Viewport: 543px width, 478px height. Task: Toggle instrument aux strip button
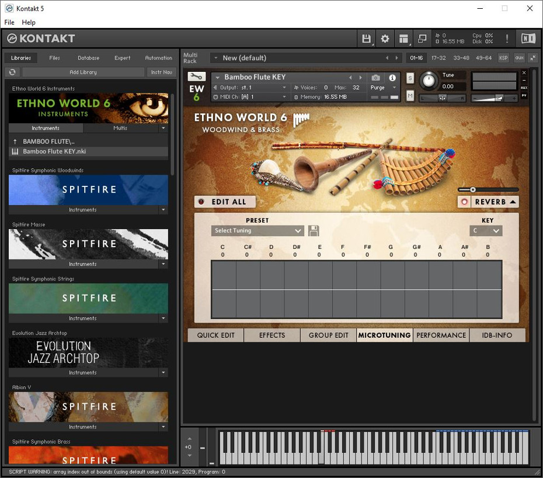[x=524, y=88]
